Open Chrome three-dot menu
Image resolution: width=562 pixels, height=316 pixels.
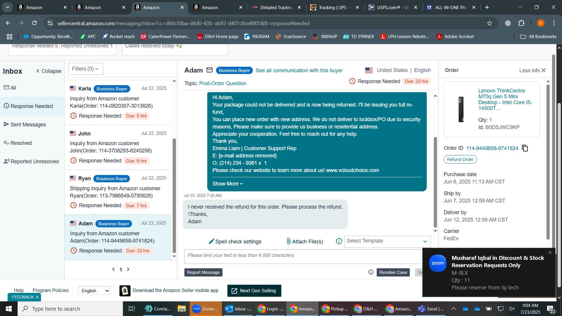tap(554, 23)
